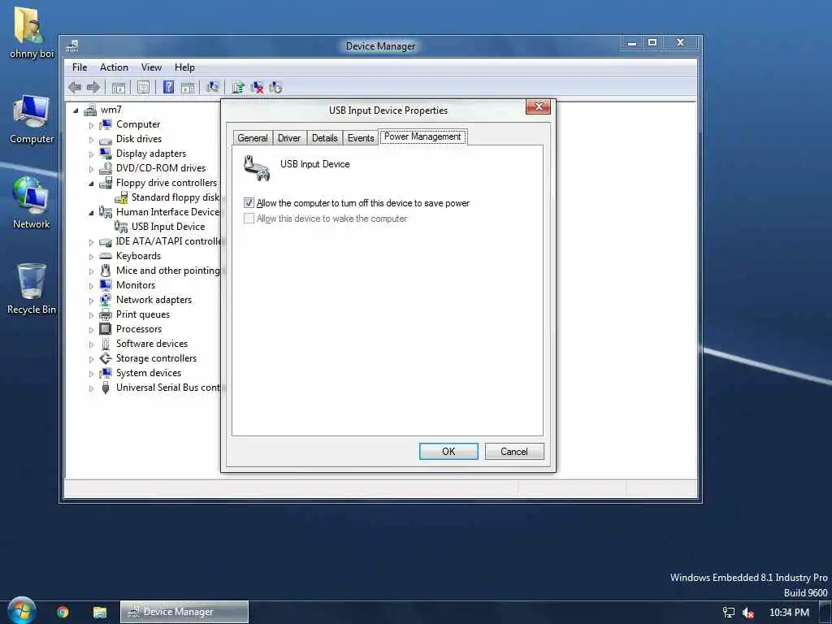832x624 pixels.
Task: Expand the IDE ATA/ATAPI controllers node
Action: pos(91,242)
